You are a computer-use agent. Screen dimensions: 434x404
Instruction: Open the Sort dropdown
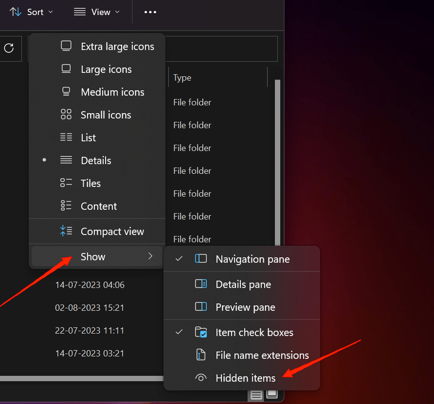pyautogui.click(x=31, y=12)
